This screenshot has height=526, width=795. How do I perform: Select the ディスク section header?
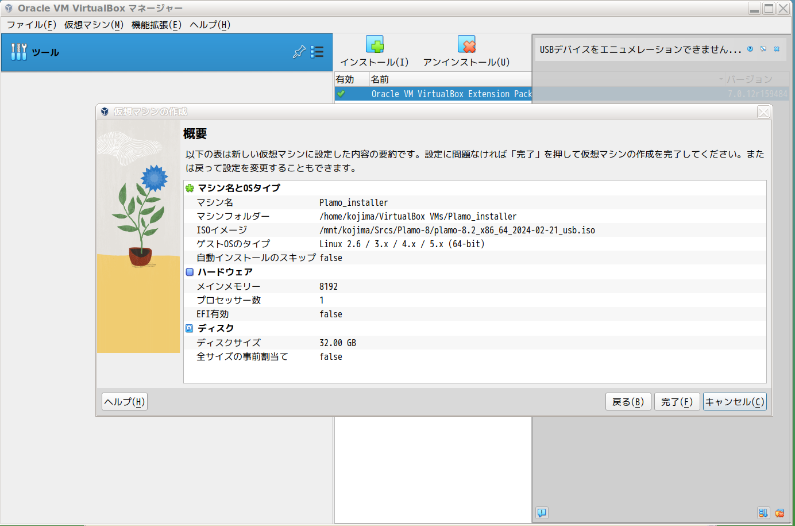point(216,328)
